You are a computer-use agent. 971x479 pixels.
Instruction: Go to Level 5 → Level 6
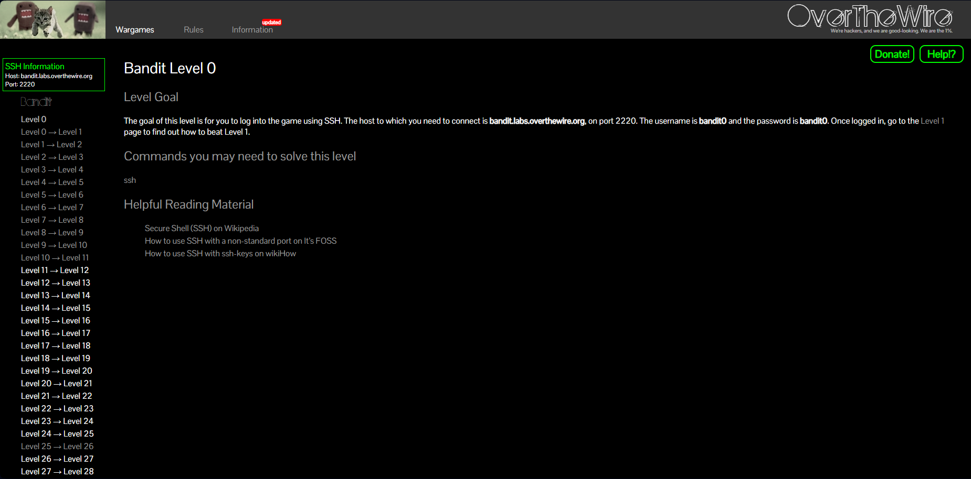52,195
